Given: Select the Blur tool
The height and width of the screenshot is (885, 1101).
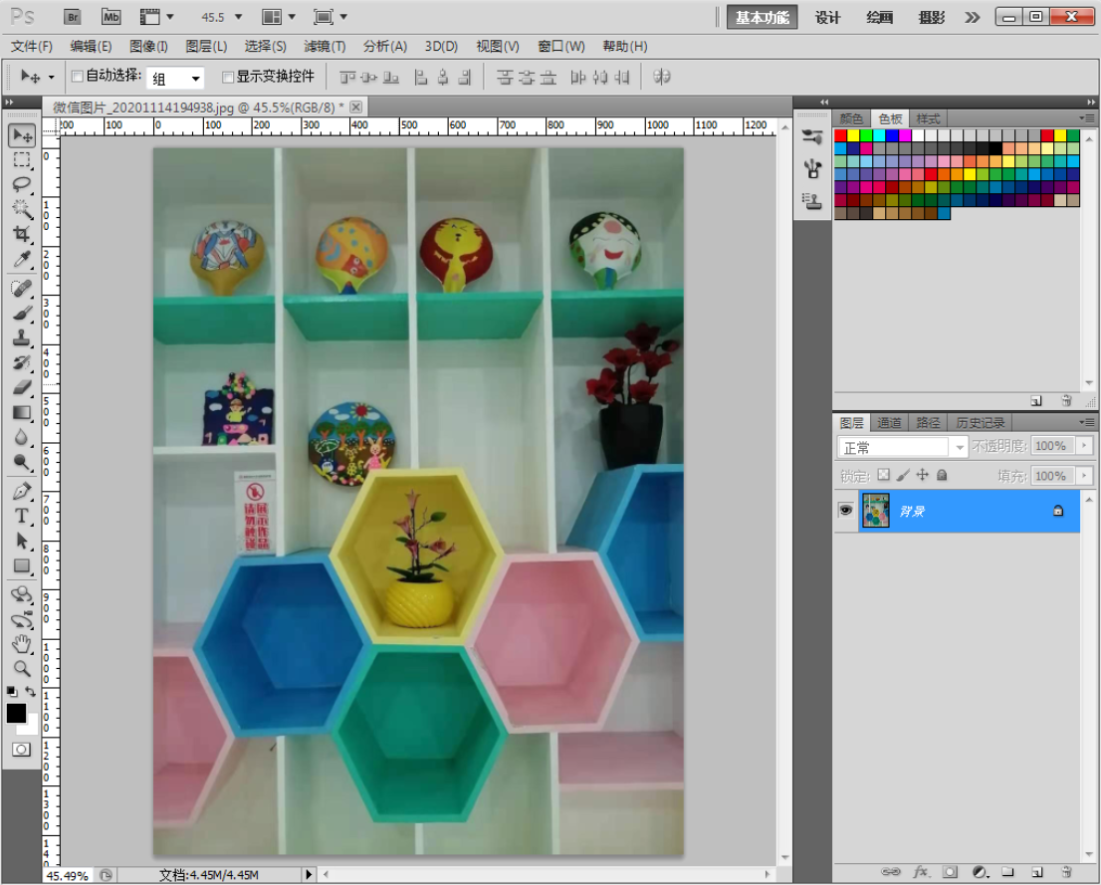Looking at the screenshot, I should pos(22,437).
